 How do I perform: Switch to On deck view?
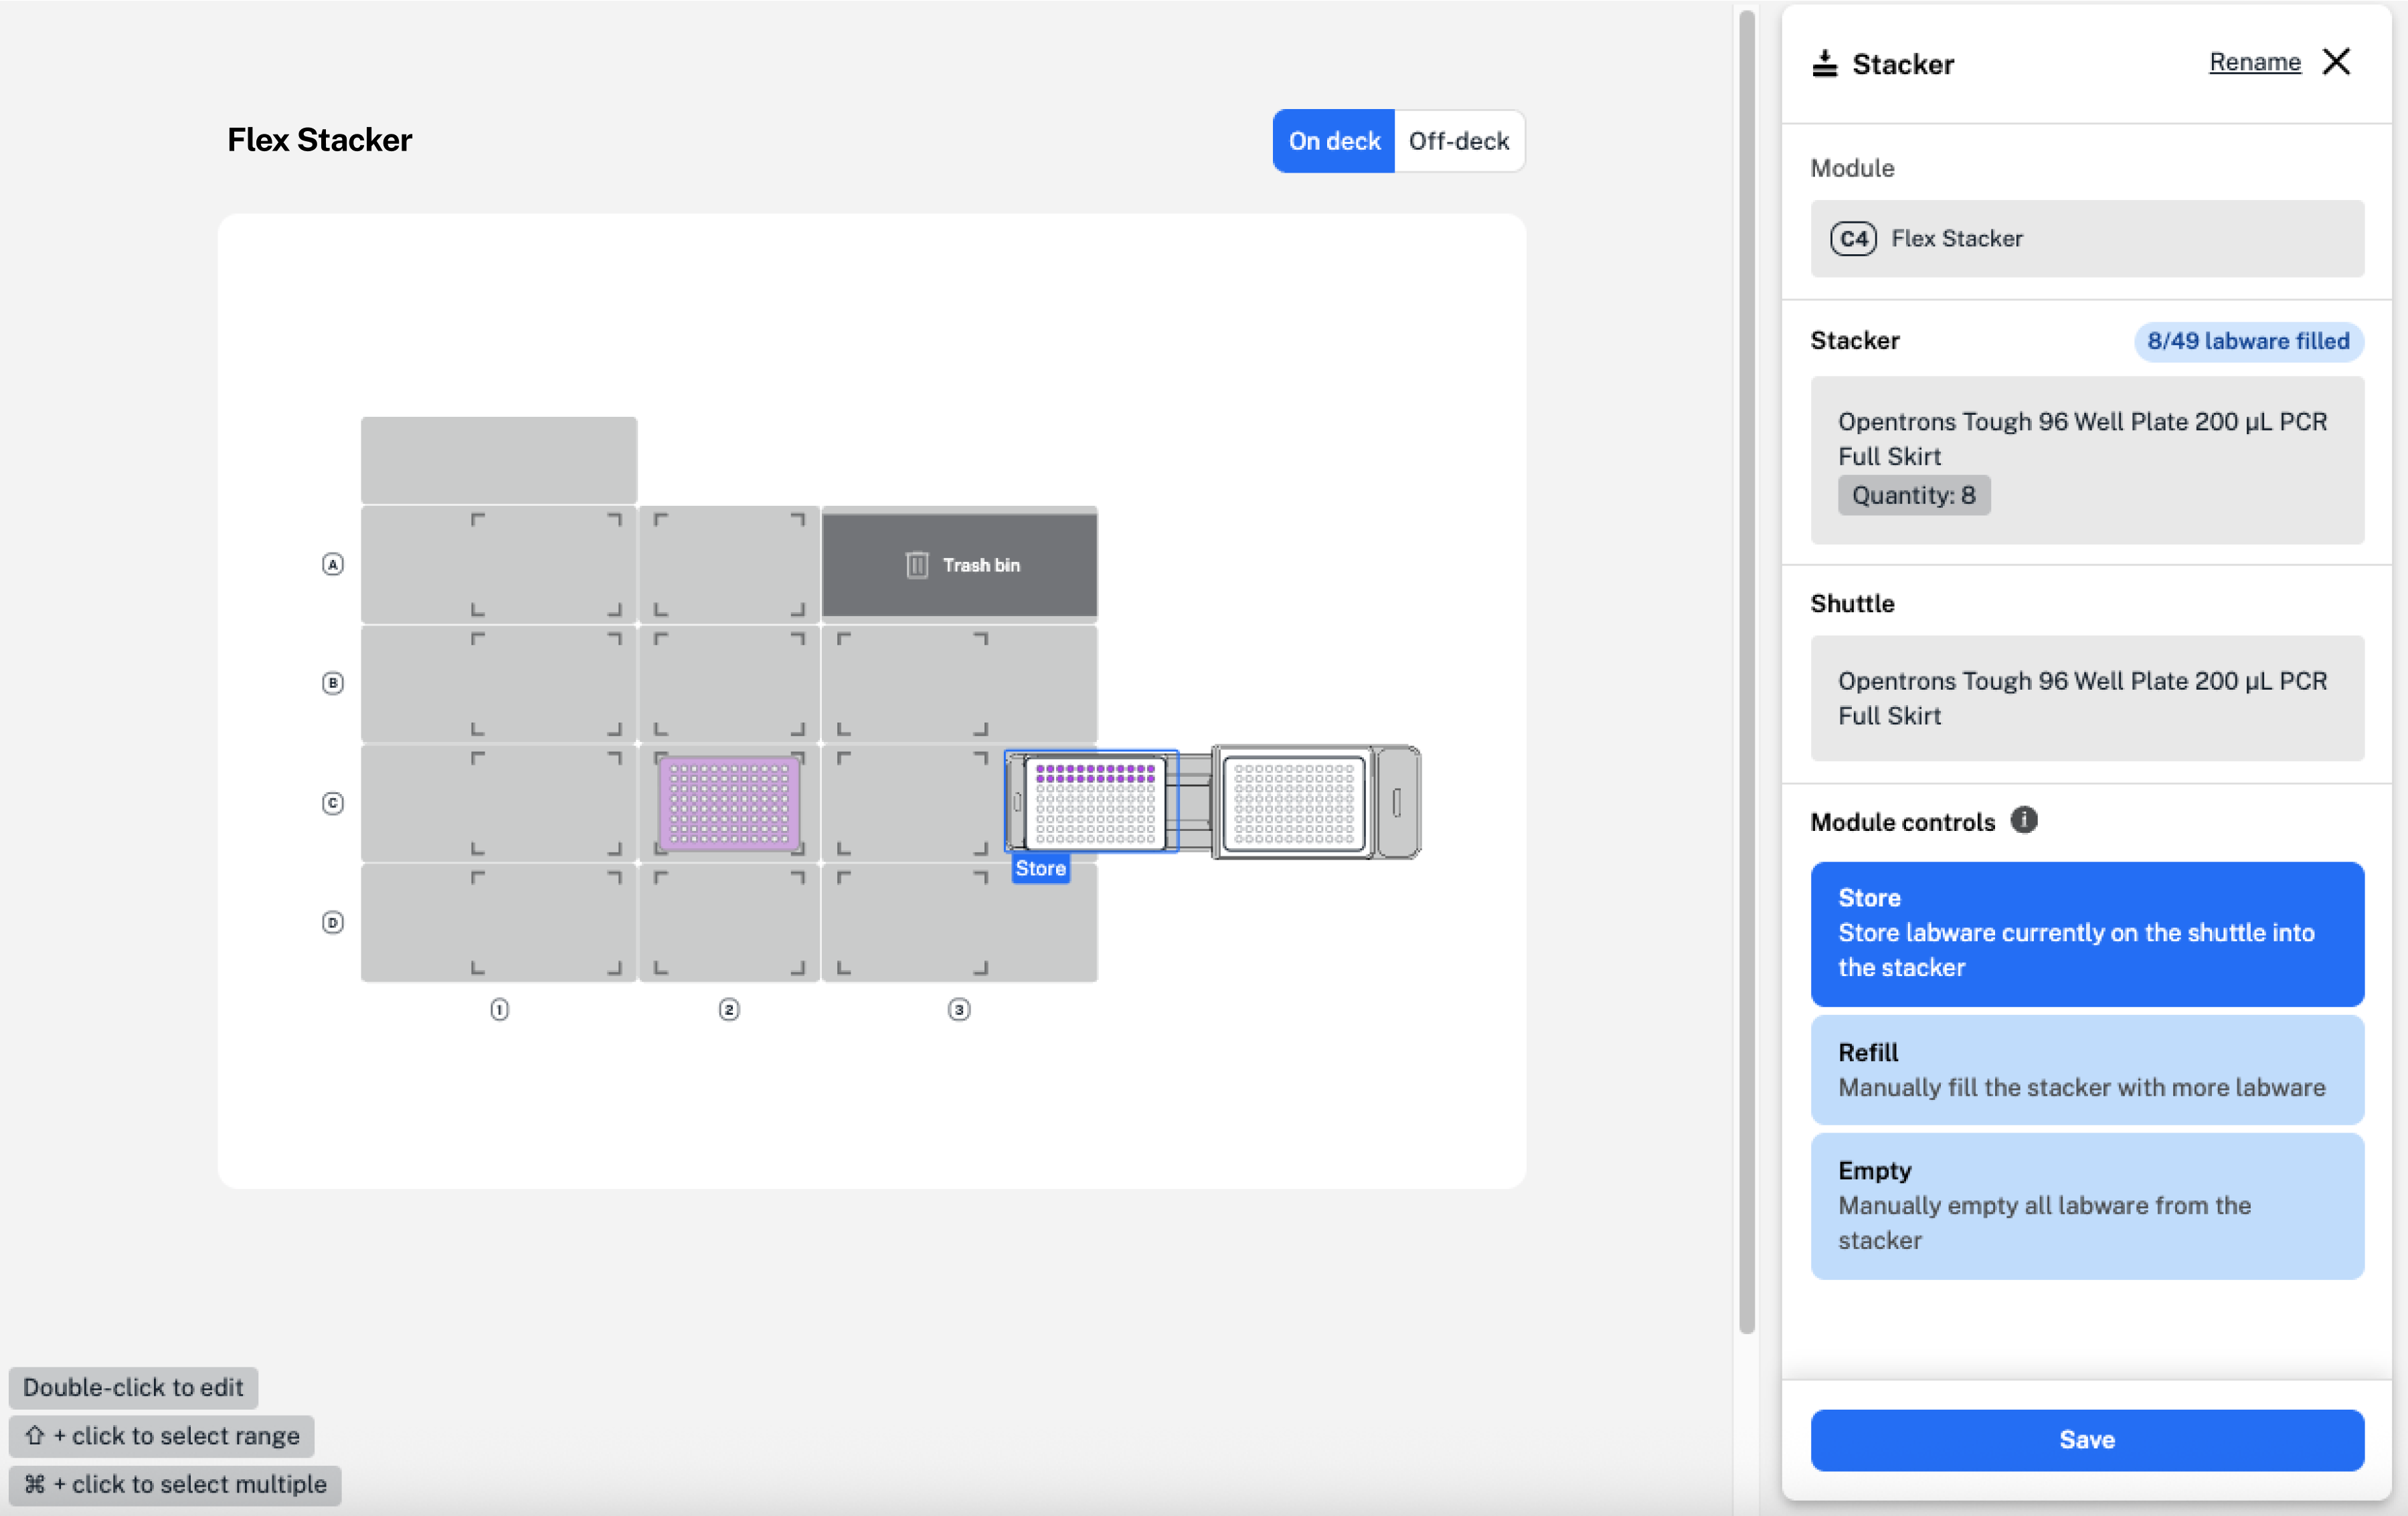1333,141
